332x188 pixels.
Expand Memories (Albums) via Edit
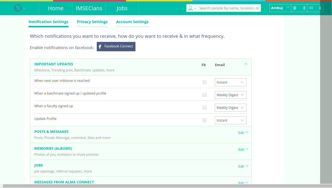point(243,149)
